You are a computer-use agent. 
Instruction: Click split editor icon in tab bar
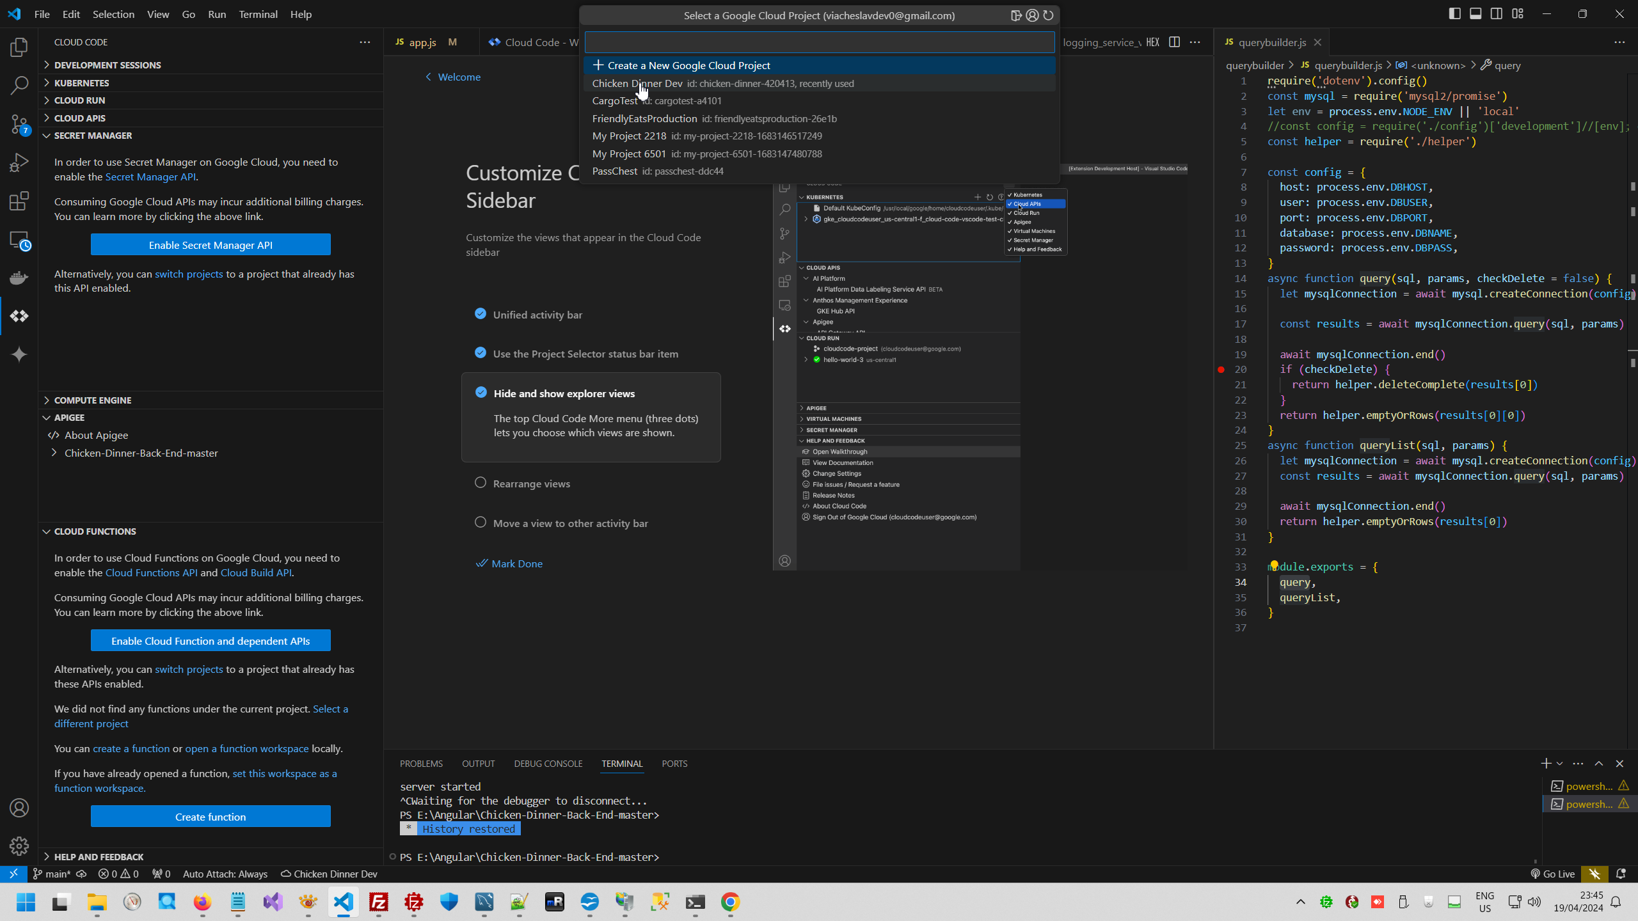(x=1174, y=42)
